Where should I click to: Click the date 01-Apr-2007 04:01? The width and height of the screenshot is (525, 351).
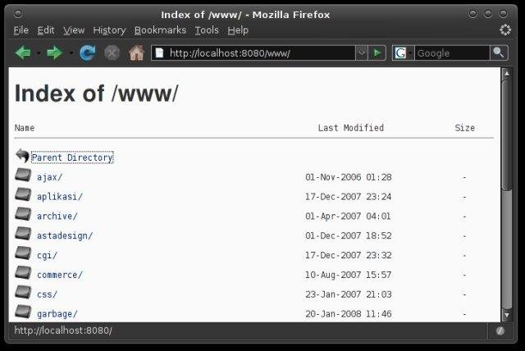point(348,217)
